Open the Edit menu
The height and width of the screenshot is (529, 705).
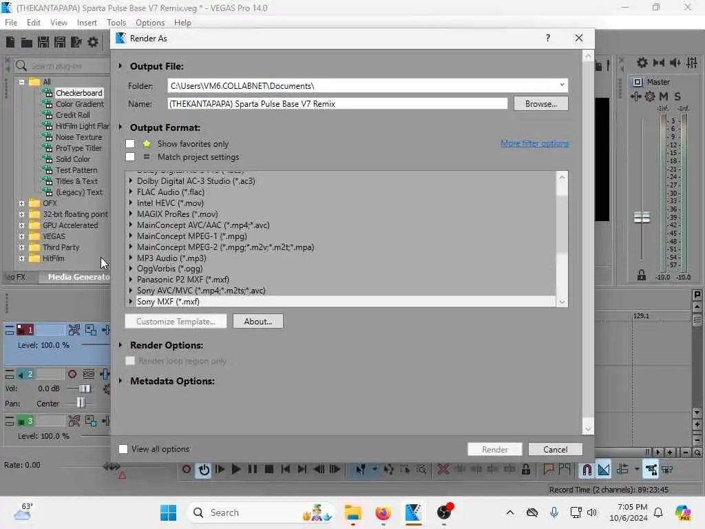[x=34, y=23]
